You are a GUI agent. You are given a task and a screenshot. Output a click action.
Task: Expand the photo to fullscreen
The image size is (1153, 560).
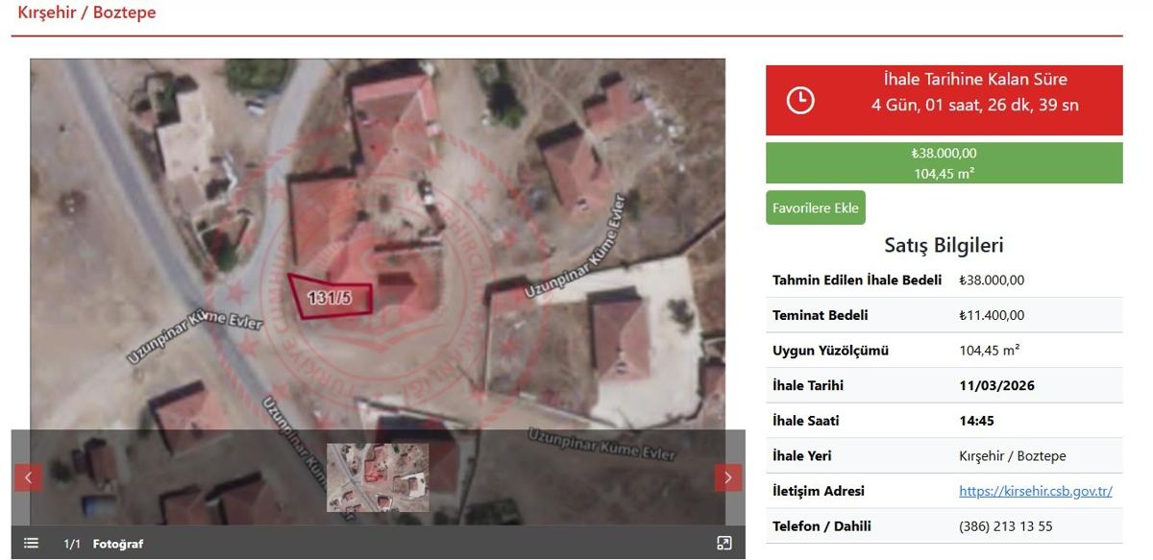click(x=724, y=544)
